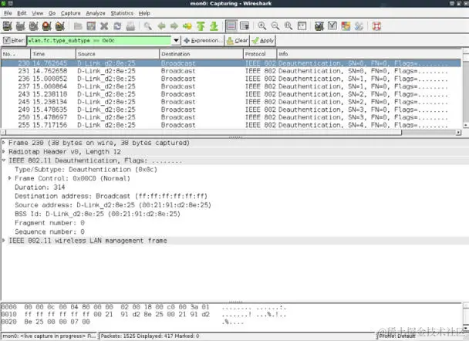Reload the capture file icon
This screenshot has height=341, width=469.
pyautogui.click(x=117, y=26)
